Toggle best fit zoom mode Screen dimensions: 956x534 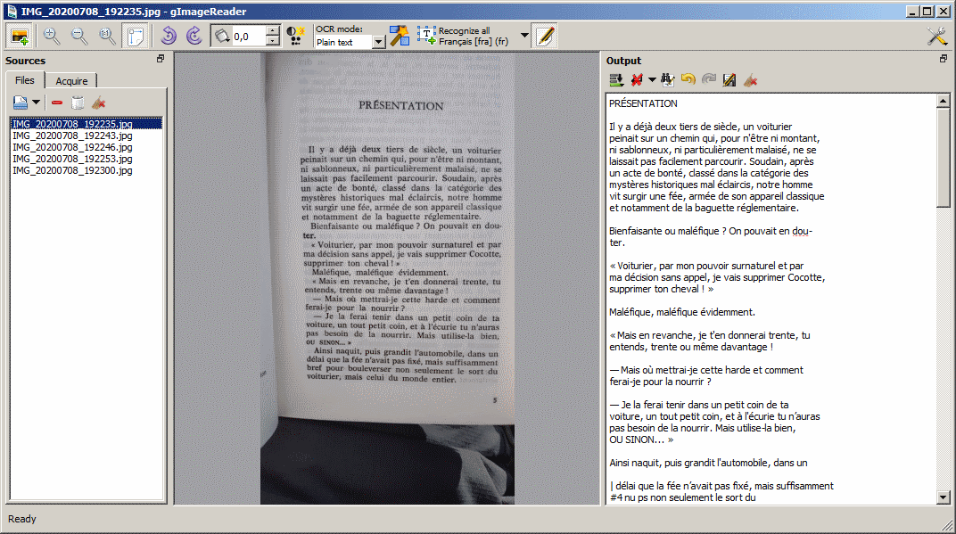(x=136, y=37)
